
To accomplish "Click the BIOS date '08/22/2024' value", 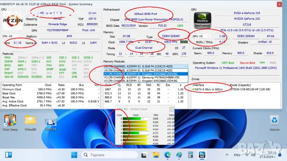I will coord(129,25).
